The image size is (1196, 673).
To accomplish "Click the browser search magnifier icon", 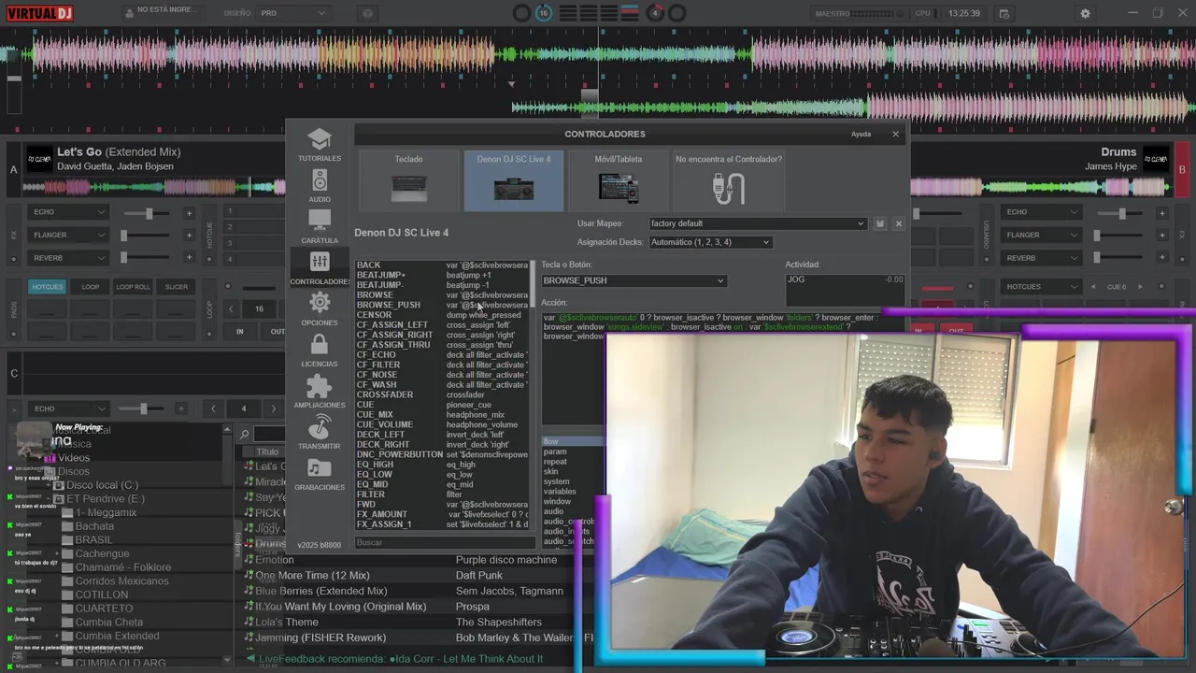I will pos(244,434).
